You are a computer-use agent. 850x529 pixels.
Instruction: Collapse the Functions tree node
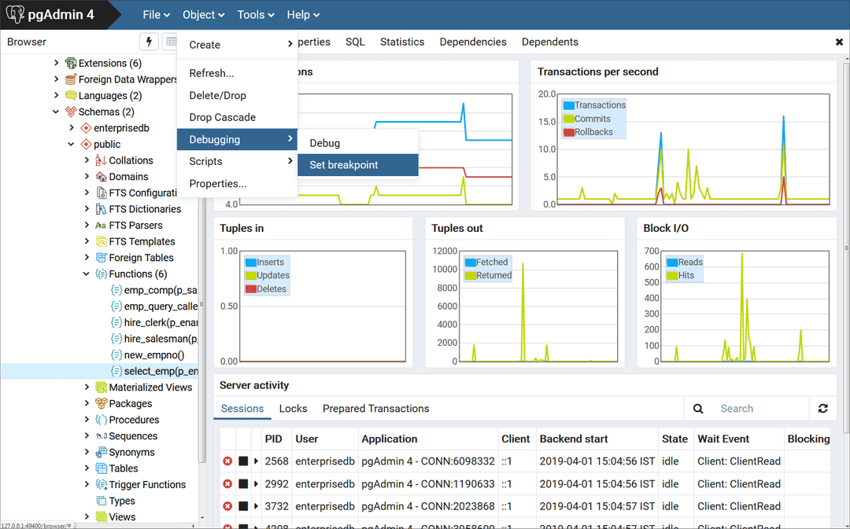coord(87,274)
